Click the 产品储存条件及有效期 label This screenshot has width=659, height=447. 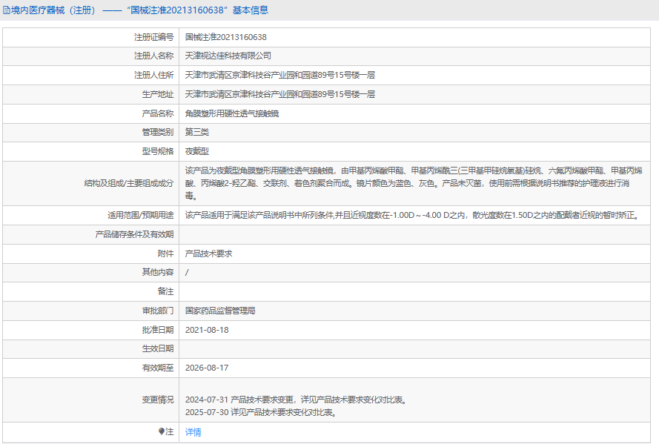[134, 234]
